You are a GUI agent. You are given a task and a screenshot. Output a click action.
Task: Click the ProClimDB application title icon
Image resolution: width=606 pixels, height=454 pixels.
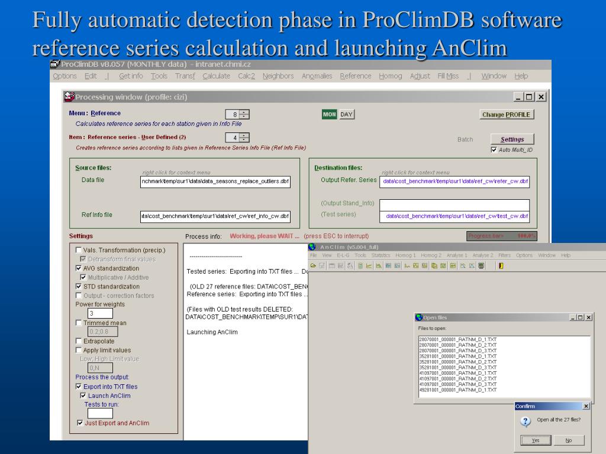click(55, 64)
